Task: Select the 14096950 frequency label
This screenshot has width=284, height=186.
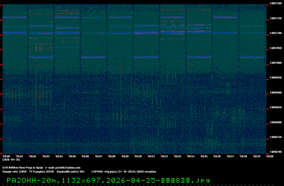Action: click(x=276, y=78)
